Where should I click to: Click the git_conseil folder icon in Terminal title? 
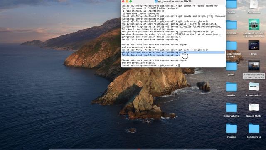(156, 1)
